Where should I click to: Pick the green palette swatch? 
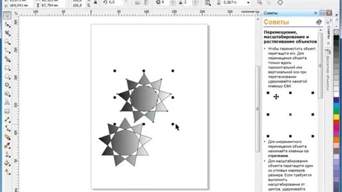(x=336, y=111)
